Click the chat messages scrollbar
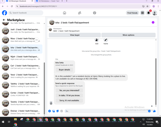Screen dimensions: 161x127 pyautogui.click(x=156, y=82)
